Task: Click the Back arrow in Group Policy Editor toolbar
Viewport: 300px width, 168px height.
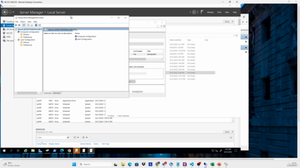Action: point(16,25)
